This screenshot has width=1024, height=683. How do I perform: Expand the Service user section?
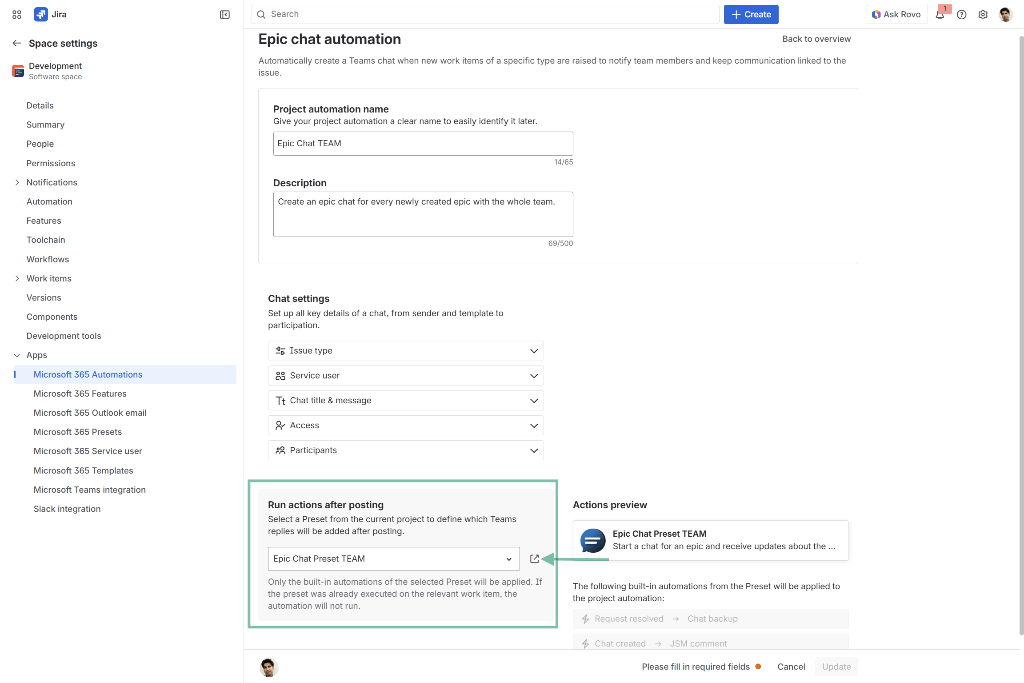tap(405, 376)
